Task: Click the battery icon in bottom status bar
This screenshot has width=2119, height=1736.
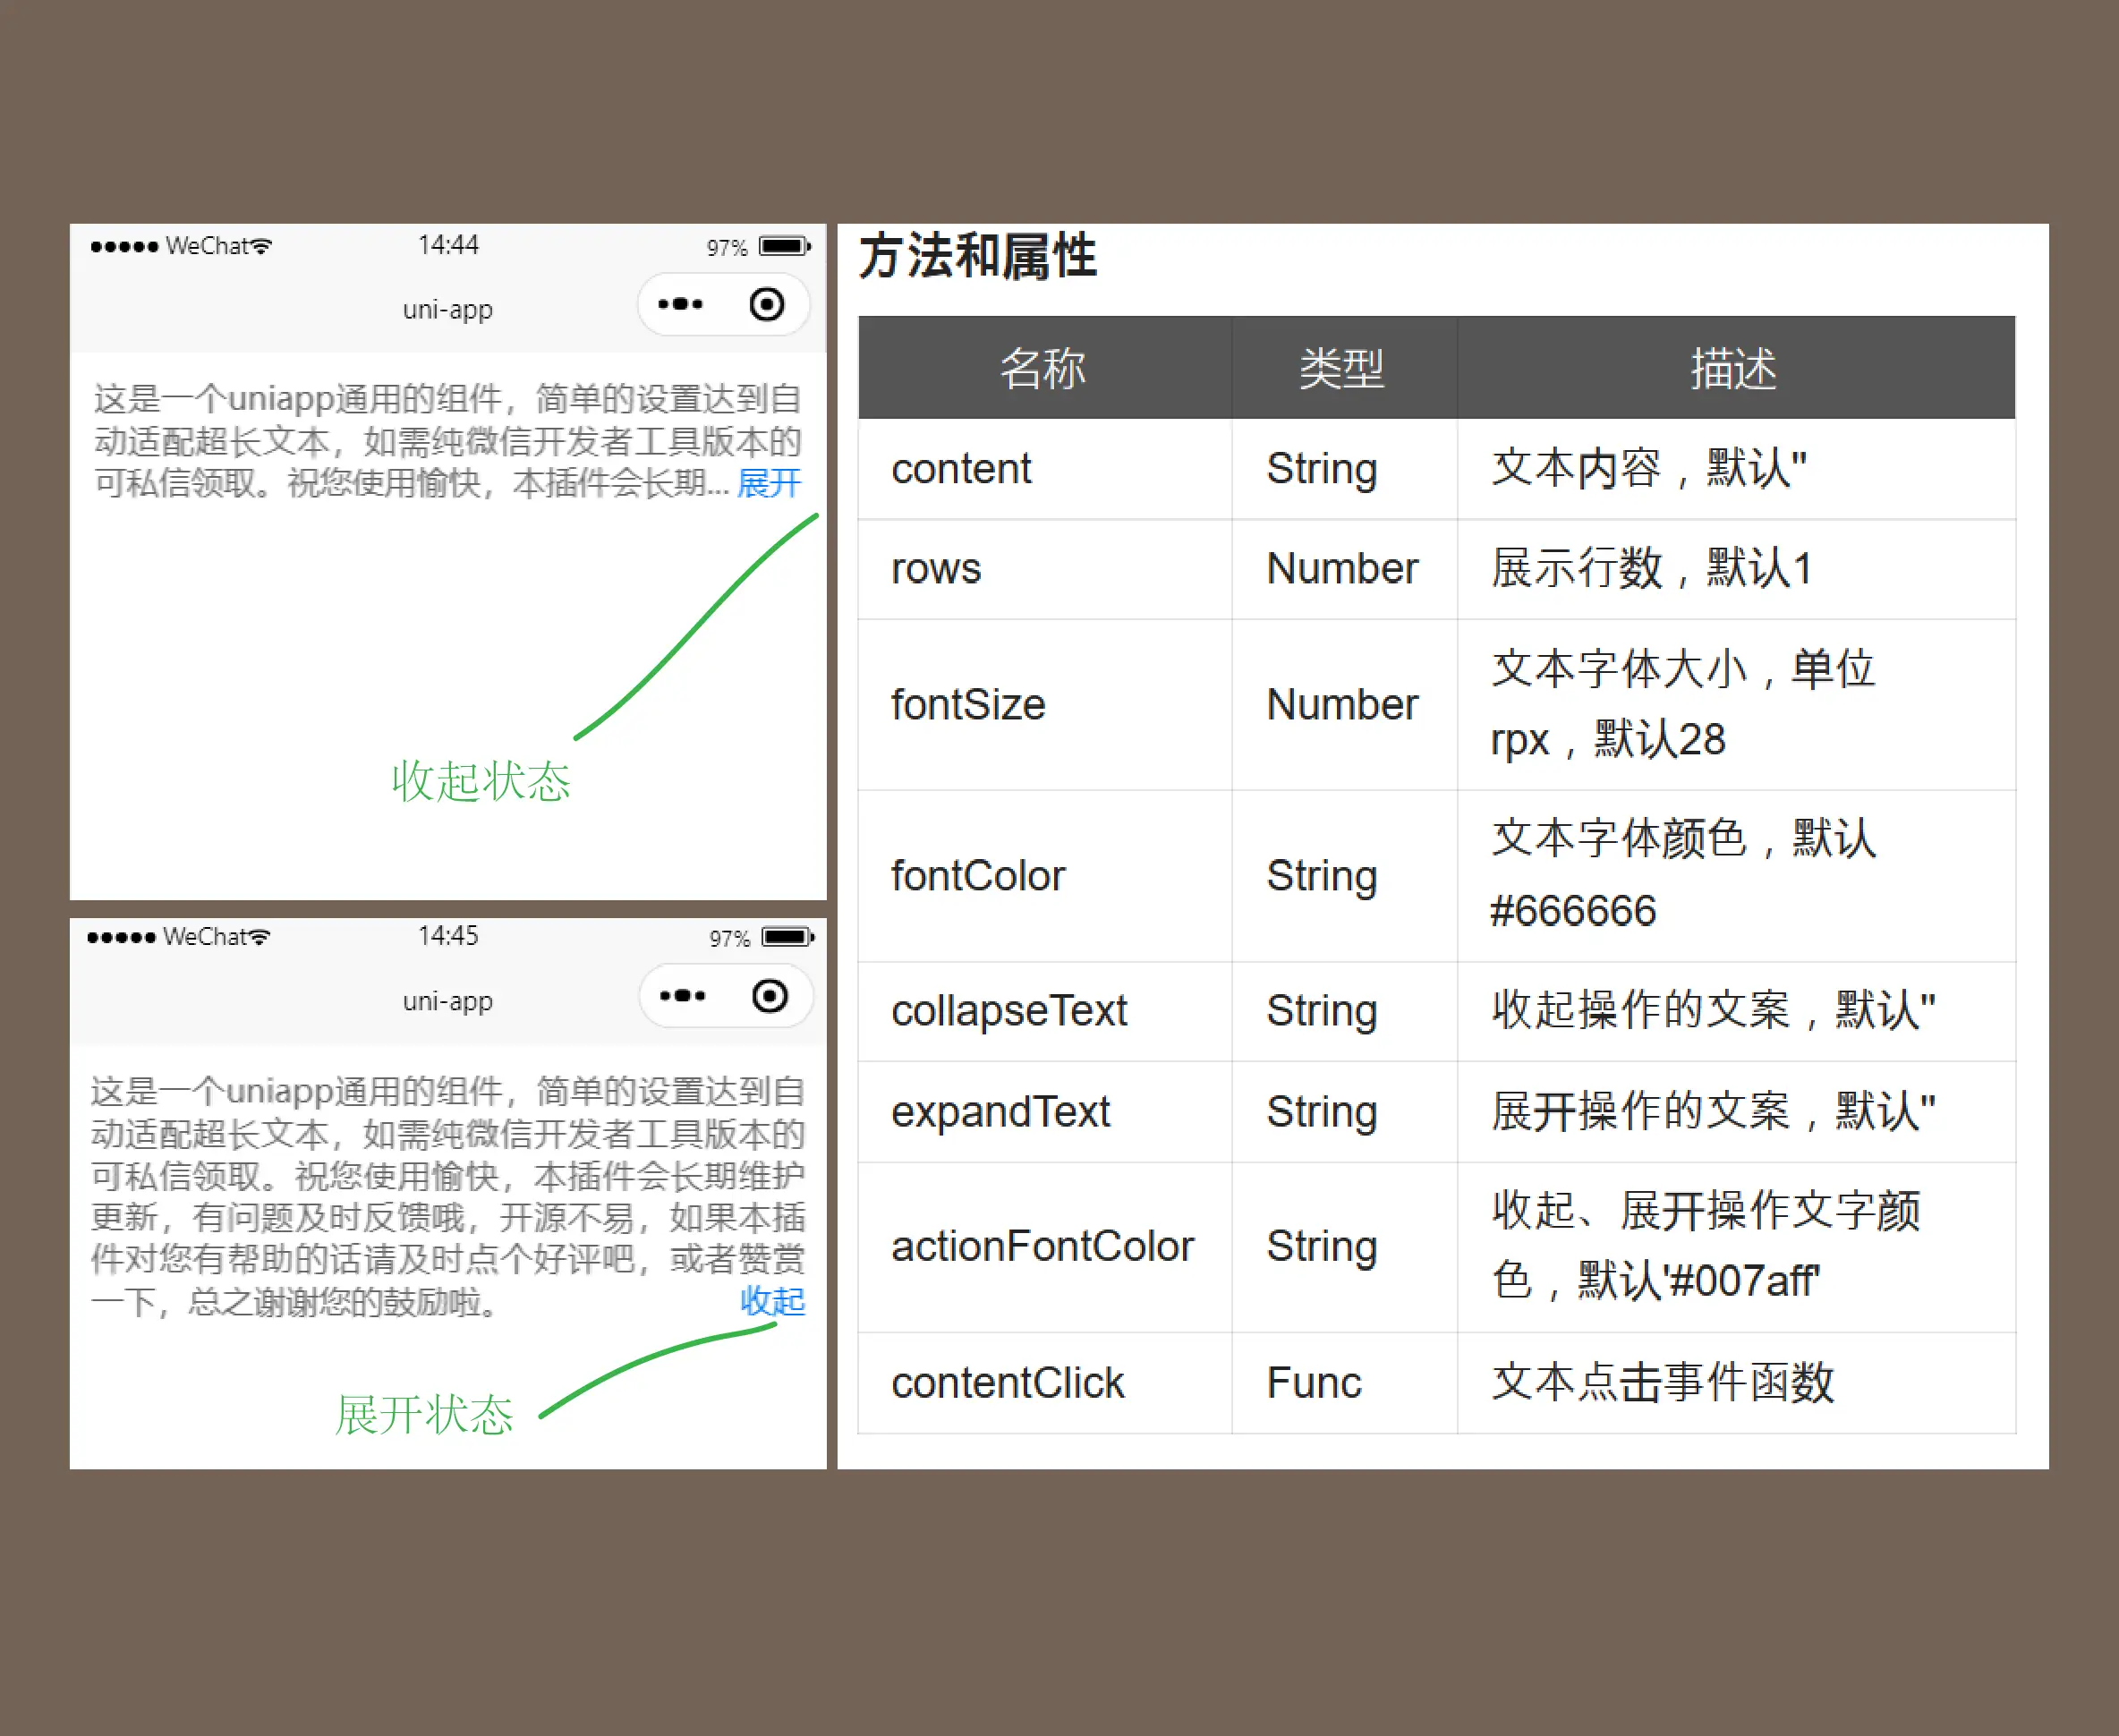Action: pos(788,937)
